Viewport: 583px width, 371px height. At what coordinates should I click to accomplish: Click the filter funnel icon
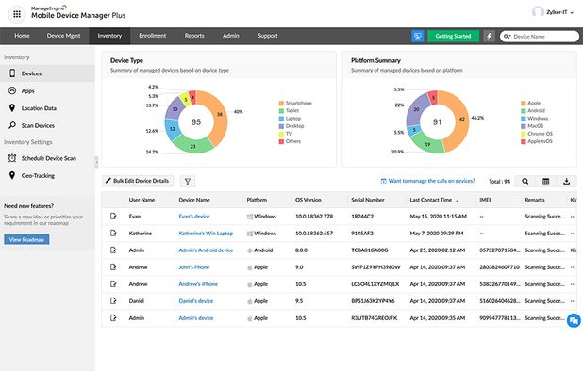coord(188,181)
